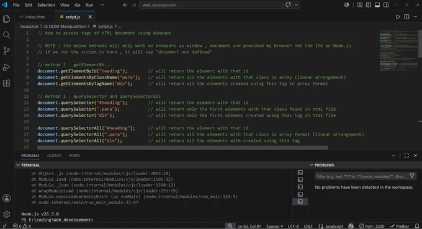Image resolution: width=422 pixels, height=229 pixels.
Task: Click Port: 5500 Live Server status
Action: pyautogui.click(x=372, y=226)
